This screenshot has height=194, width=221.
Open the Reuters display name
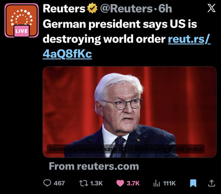coord(64,8)
